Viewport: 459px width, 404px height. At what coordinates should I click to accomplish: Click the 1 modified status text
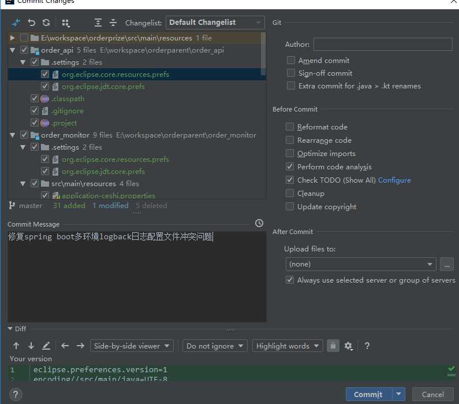click(110, 206)
